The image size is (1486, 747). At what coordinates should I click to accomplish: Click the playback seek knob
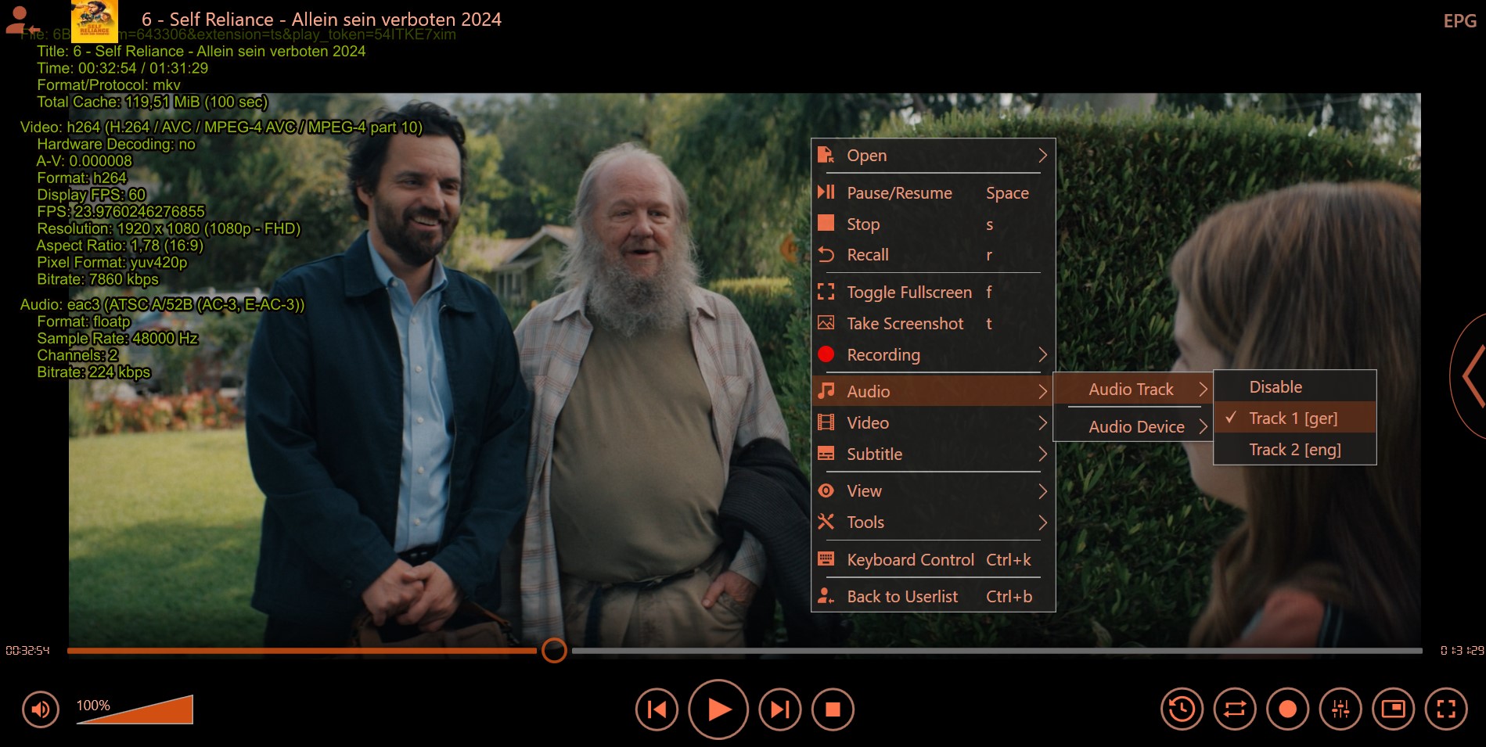click(x=554, y=650)
